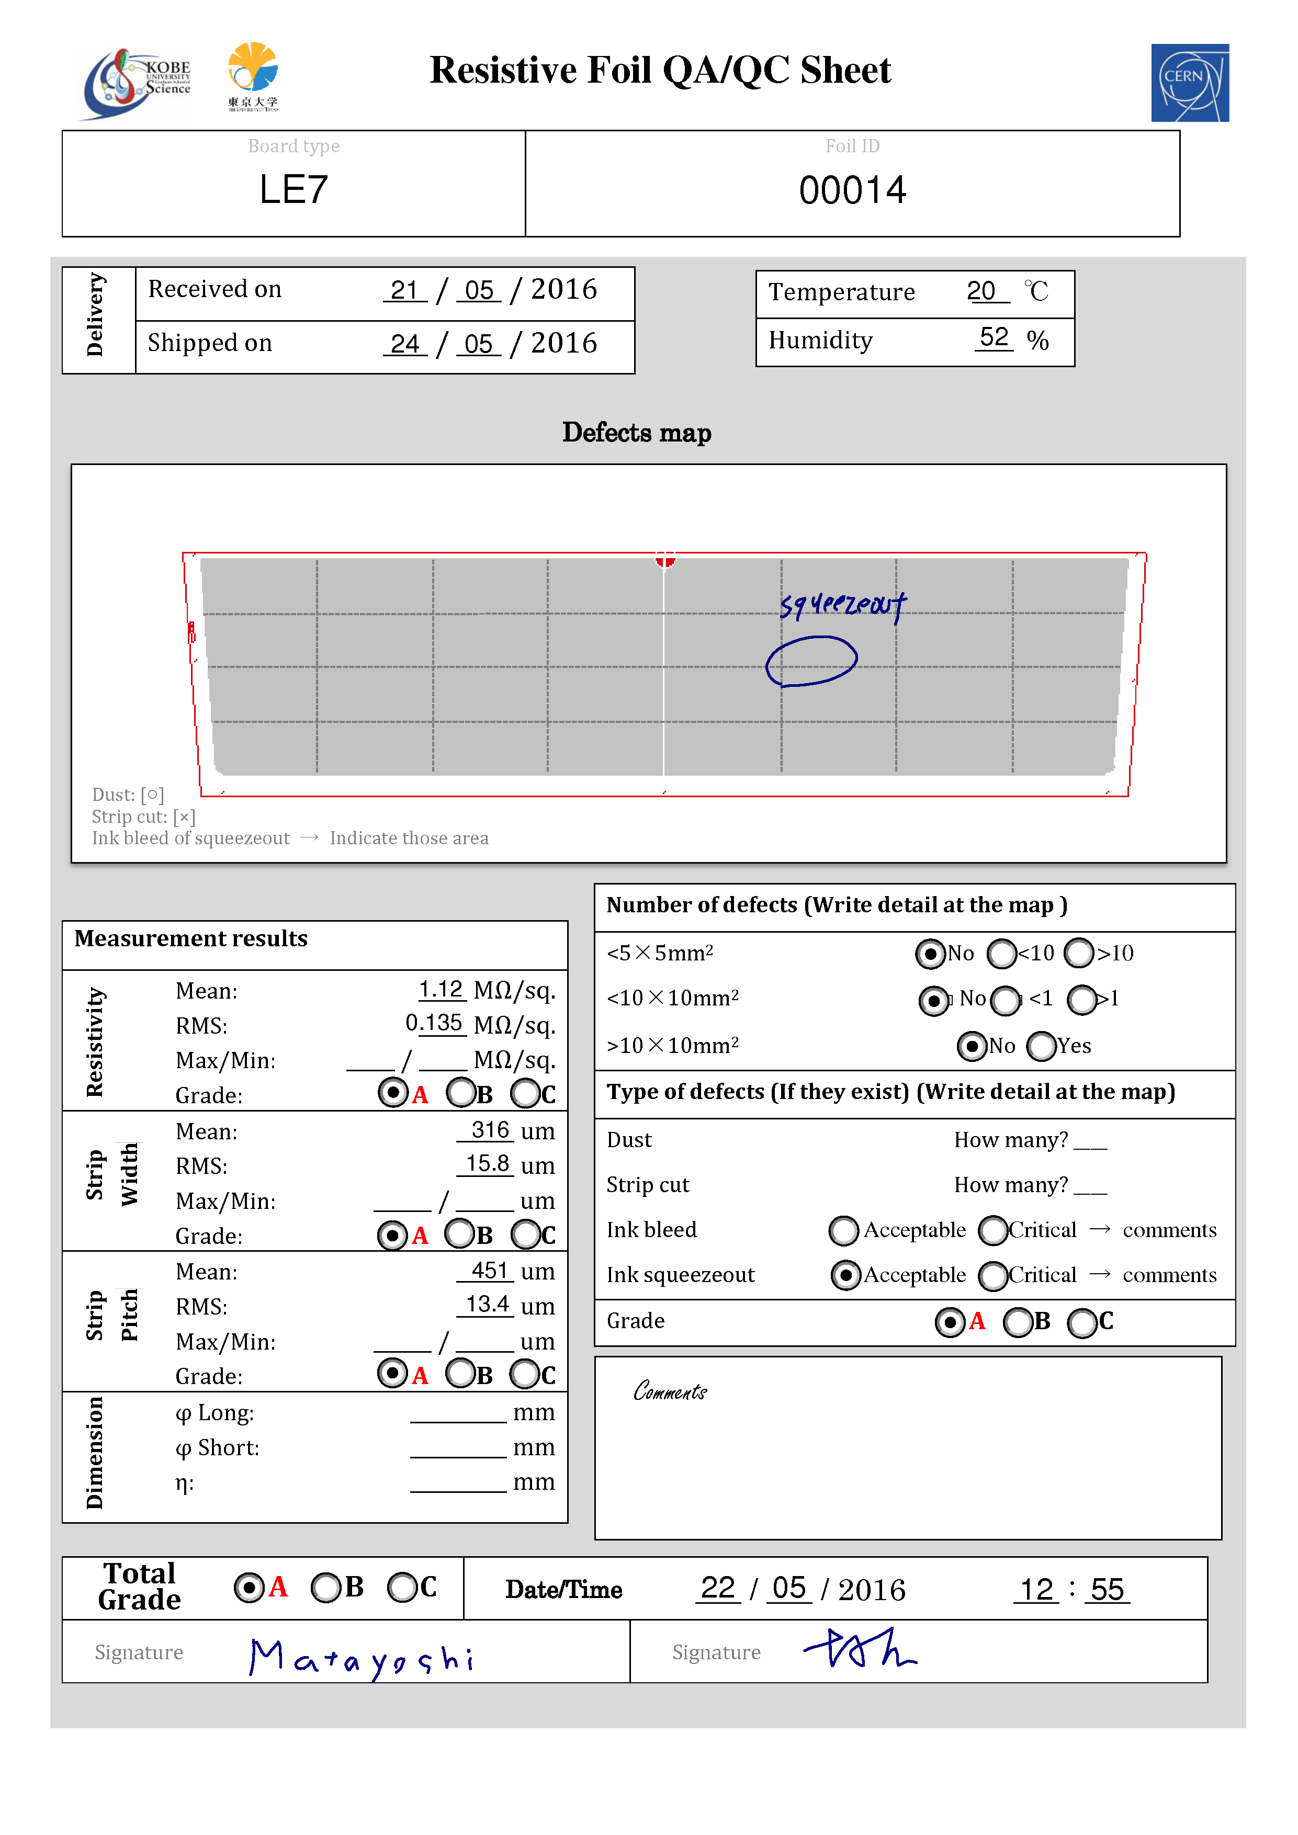The height and width of the screenshot is (1835, 1298).
Task: Select Strip Pitch grade B radio button
Action: (x=460, y=1373)
